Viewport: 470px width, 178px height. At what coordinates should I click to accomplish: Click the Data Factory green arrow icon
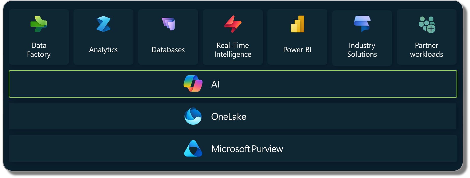tap(39, 24)
